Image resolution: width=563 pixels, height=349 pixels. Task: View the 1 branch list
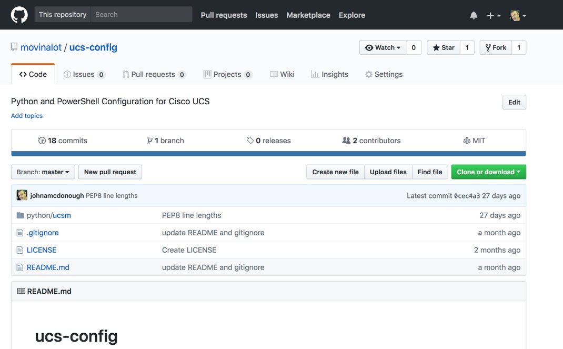coord(166,141)
